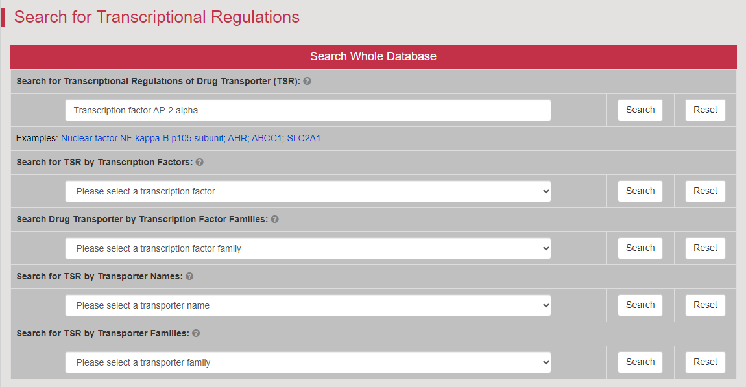
Task: Click help icon beside Transcription Factor Families heading
Action: [275, 220]
